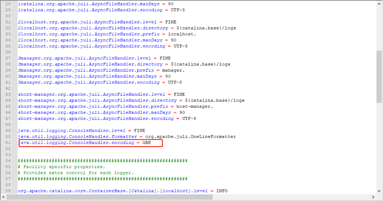Click FINE value on ConsoleHandler.level line
The height and width of the screenshot is (201, 383).
pyautogui.click(x=140, y=131)
